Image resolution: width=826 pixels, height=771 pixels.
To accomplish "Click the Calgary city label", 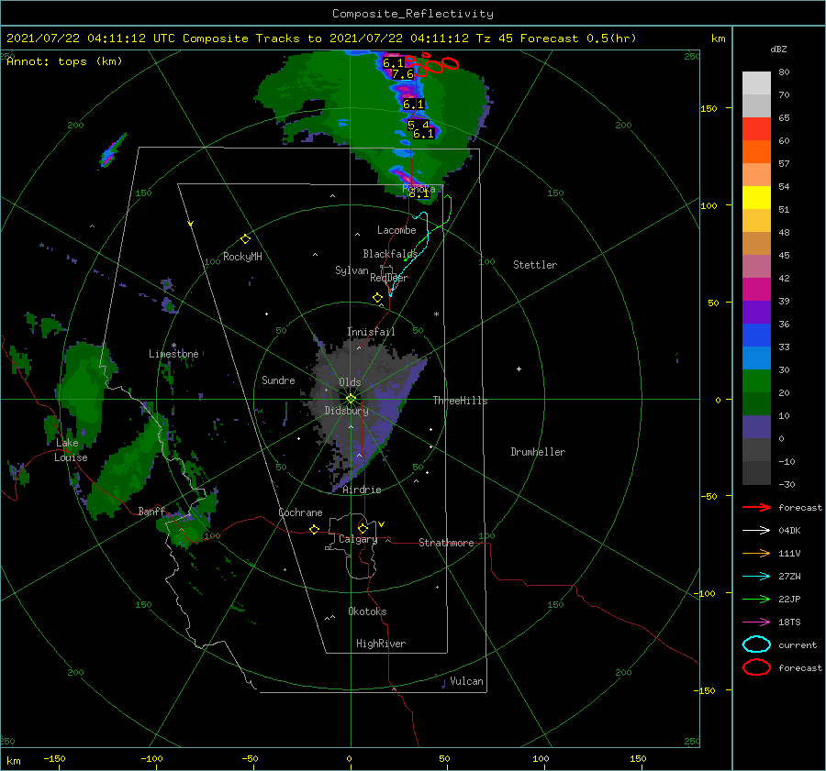I will tap(358, 539).
